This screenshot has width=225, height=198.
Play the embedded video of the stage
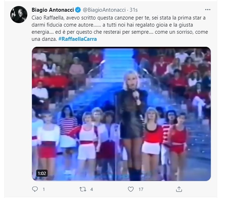[x=121, y=114]
